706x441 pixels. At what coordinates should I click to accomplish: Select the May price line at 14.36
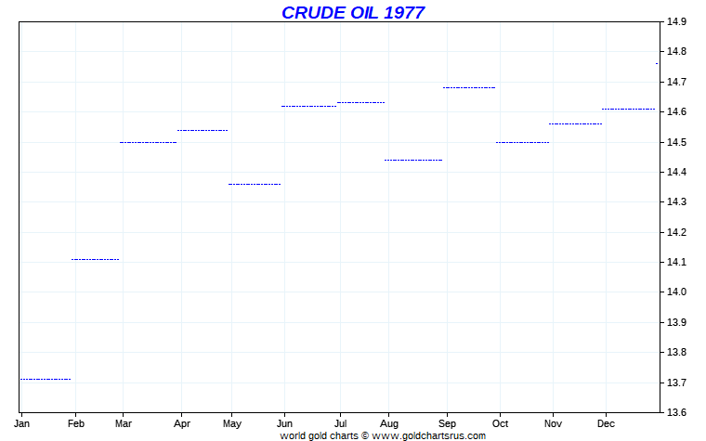click(x=255, y=184)
